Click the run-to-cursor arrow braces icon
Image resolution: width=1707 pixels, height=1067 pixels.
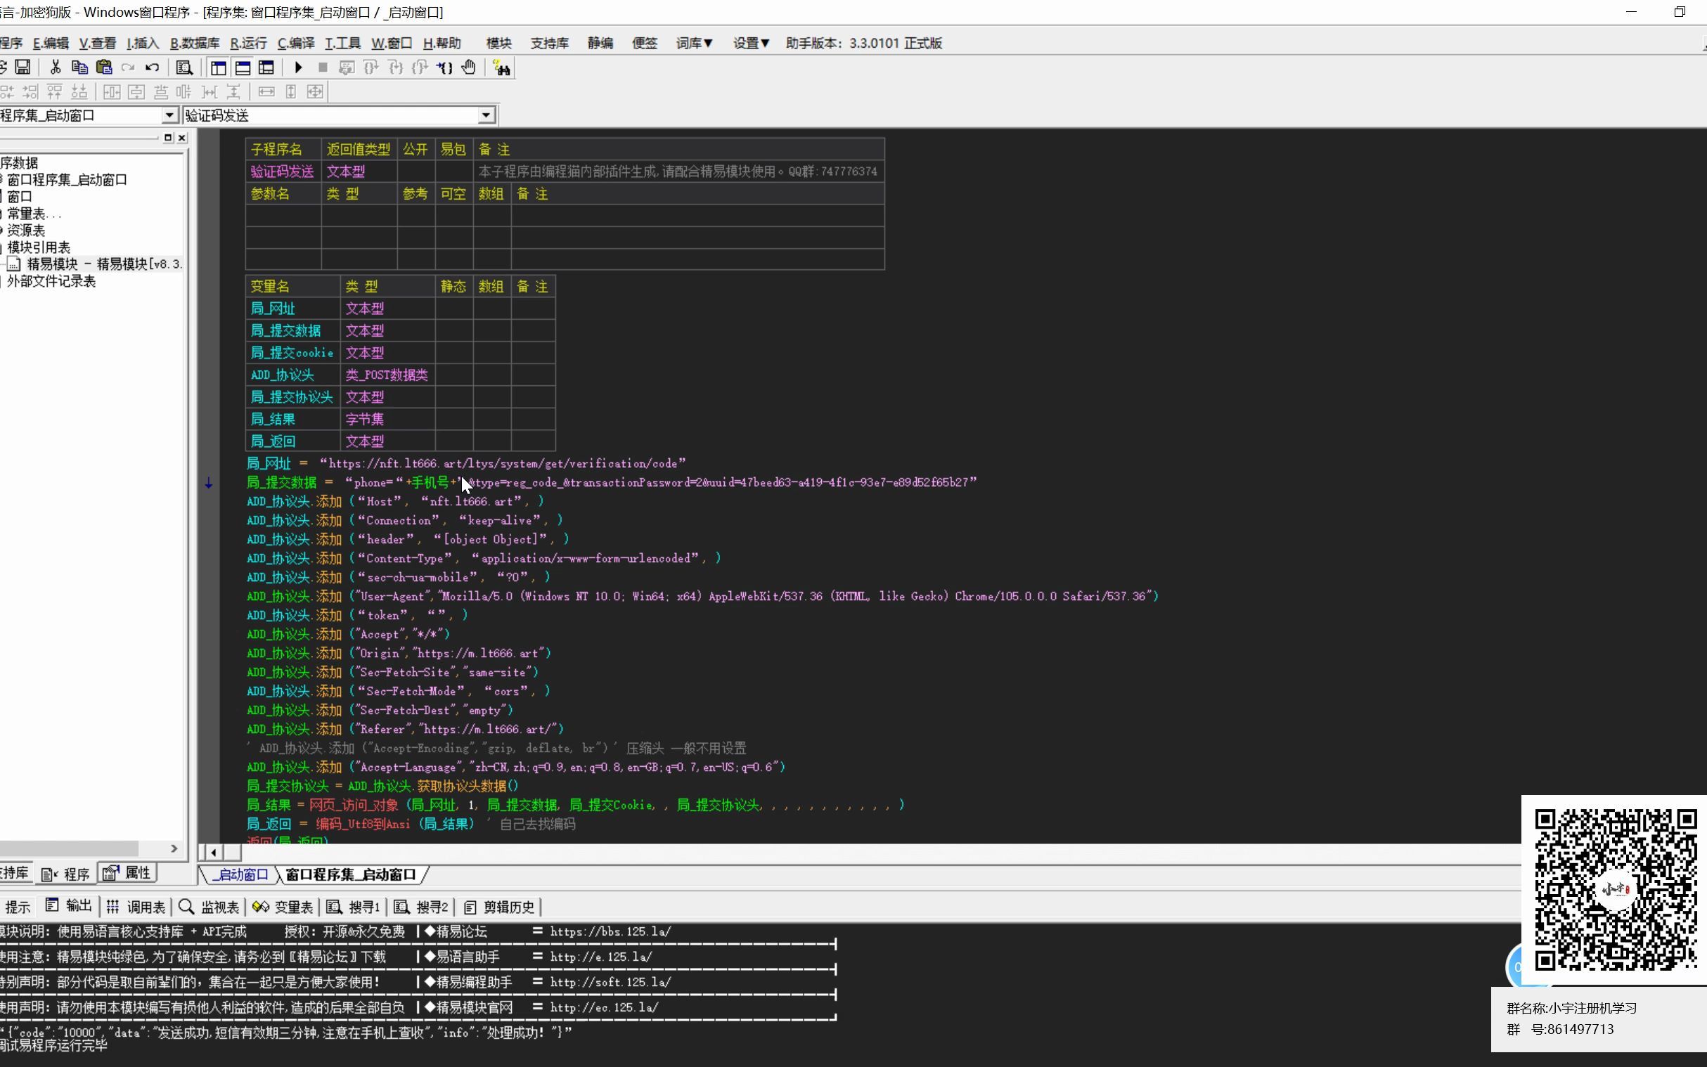coord(444,67)
